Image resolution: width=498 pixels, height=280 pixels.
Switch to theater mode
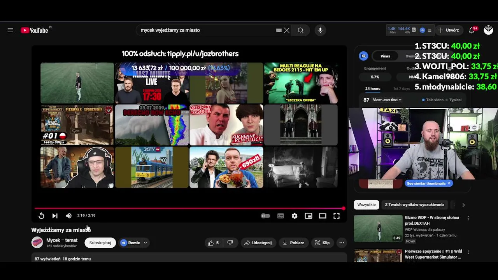pyautogui.click(x=323, y=216)
